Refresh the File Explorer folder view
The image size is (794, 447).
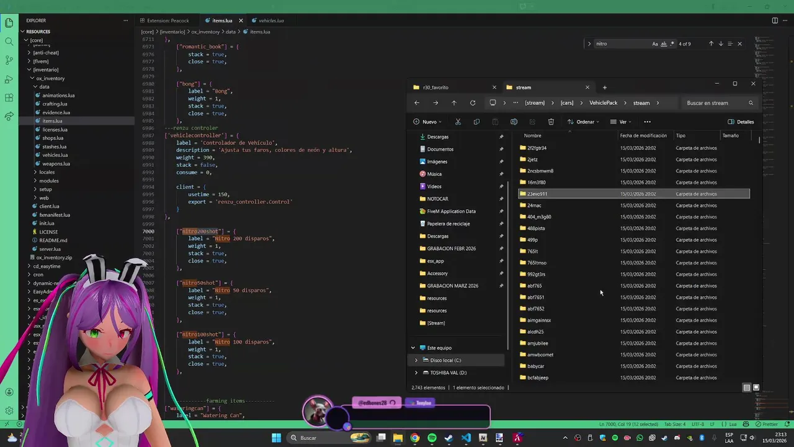[x=473, y=103]
